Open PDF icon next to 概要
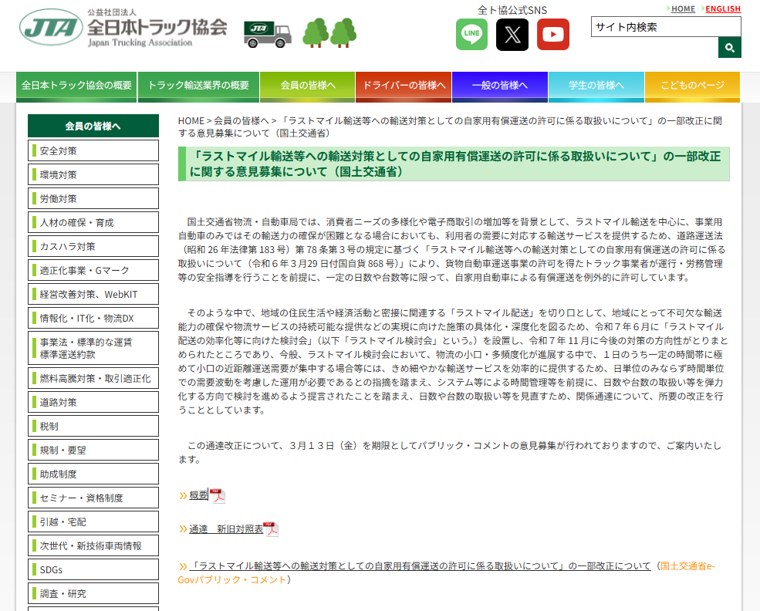Screen dimensions: 760x611 pos(218,496)
